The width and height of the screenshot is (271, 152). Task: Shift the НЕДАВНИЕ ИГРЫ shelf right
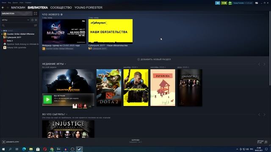pos(264,64)
